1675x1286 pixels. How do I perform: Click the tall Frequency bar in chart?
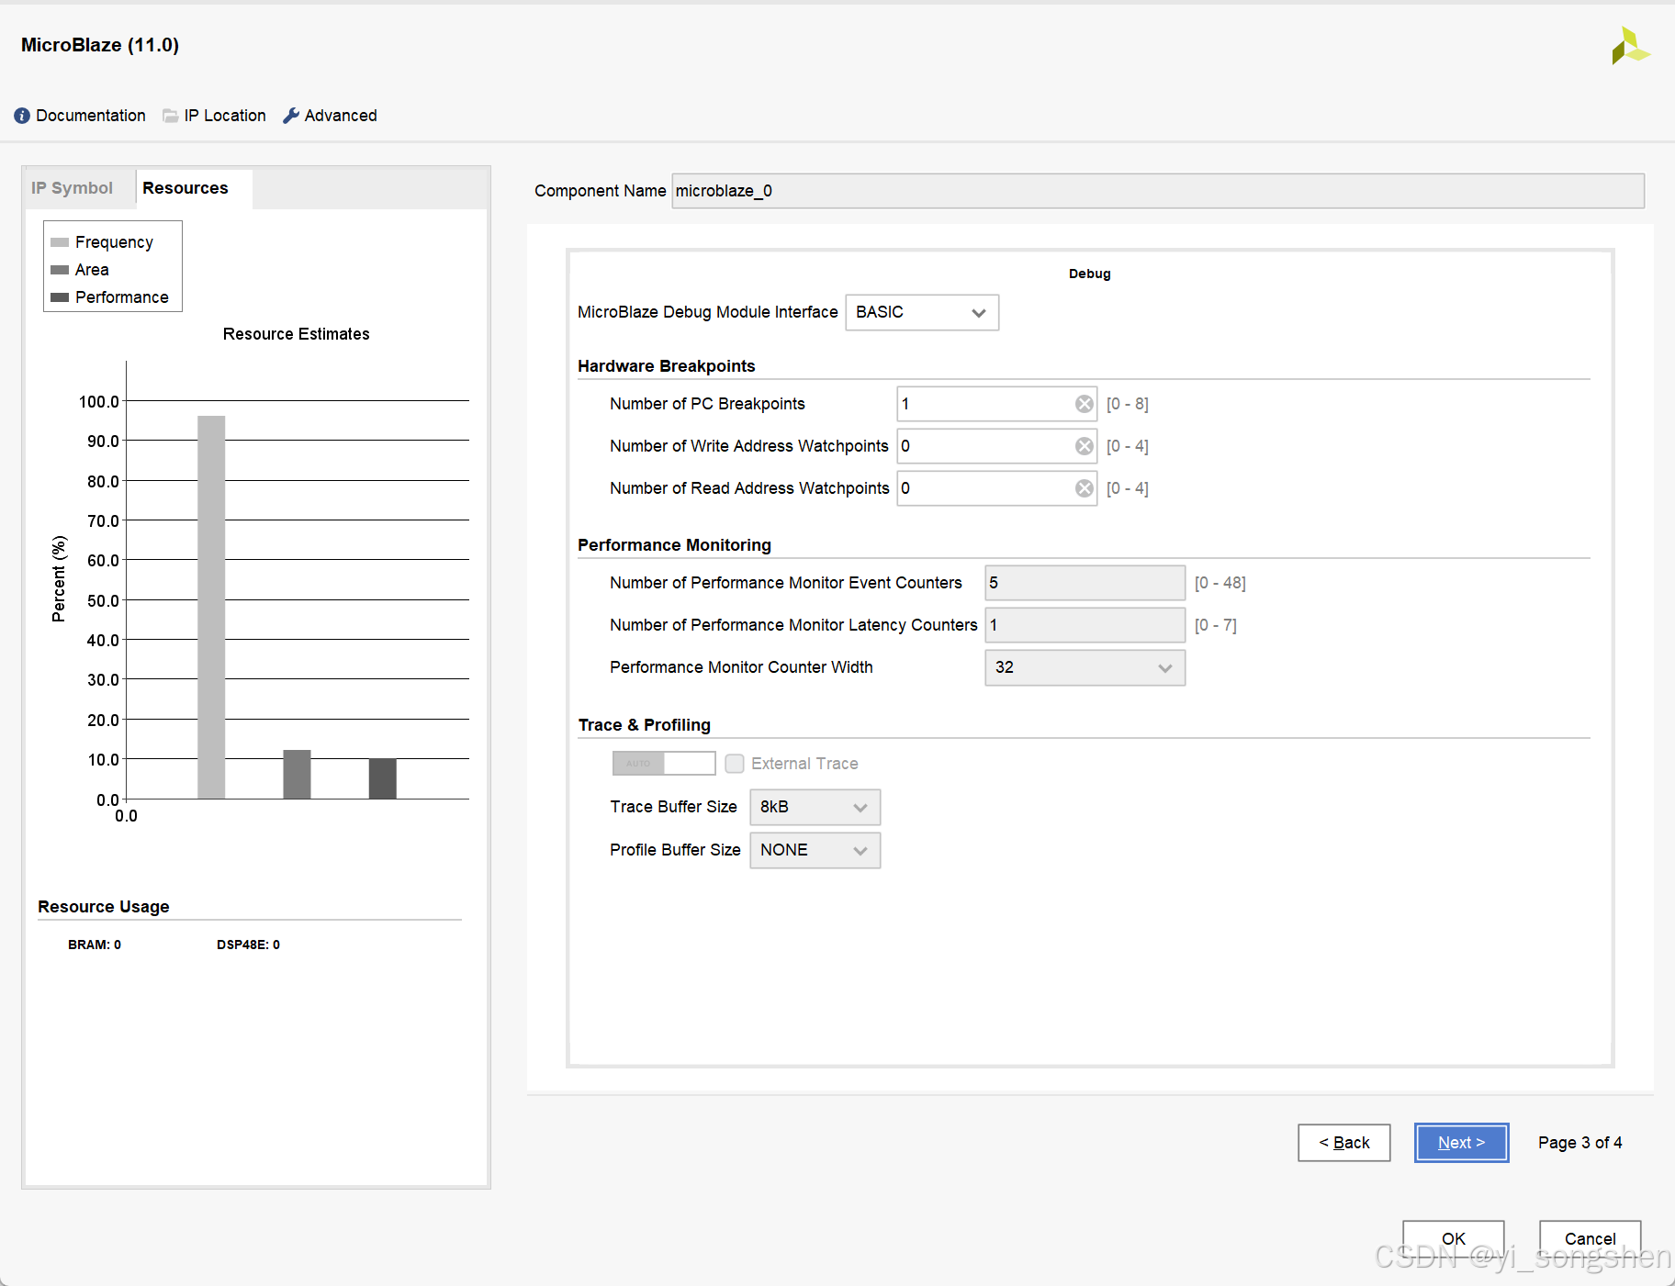coord(211,608)
